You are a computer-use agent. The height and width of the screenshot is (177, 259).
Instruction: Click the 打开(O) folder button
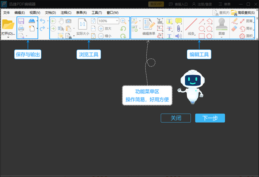pyautogui.click(x=8, y=27)
